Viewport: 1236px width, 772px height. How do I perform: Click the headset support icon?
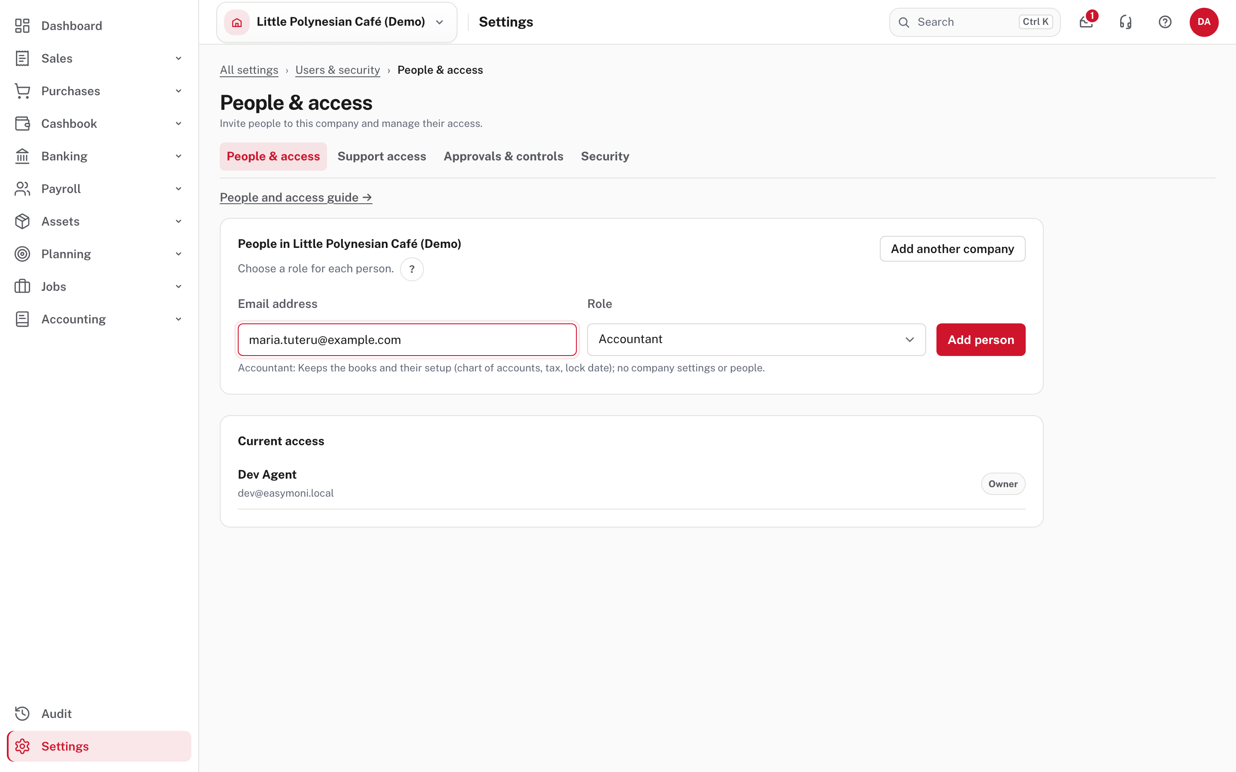point(1126,22)
